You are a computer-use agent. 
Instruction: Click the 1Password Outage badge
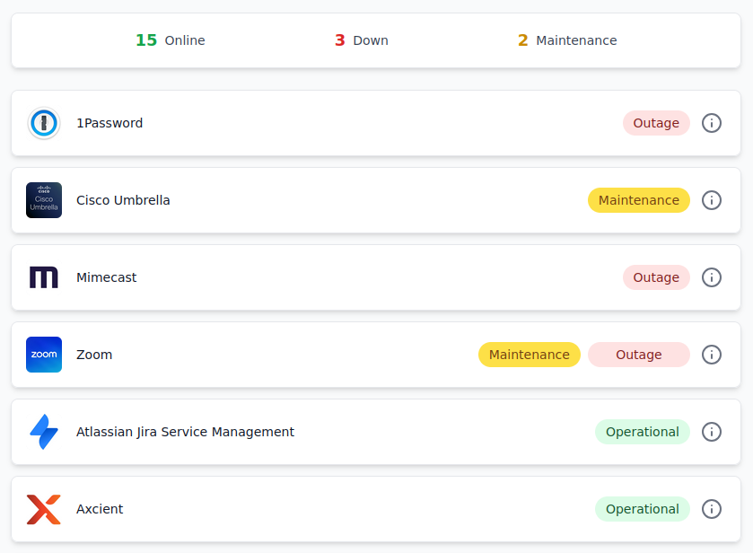click(656, 123)
